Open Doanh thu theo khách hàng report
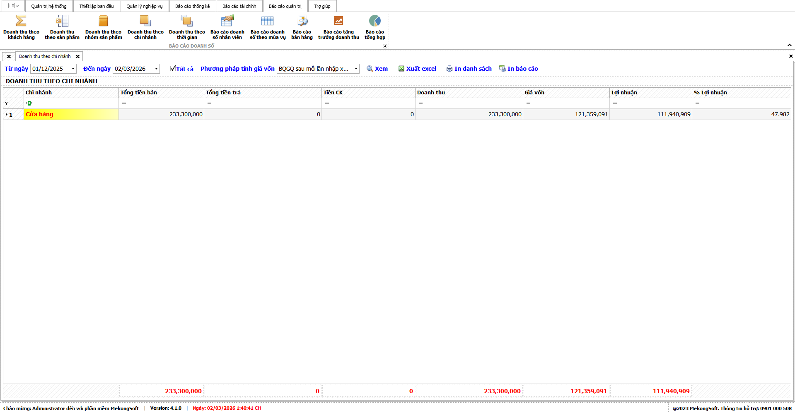Viewport: 795px width, 413px height. [21, 27]
